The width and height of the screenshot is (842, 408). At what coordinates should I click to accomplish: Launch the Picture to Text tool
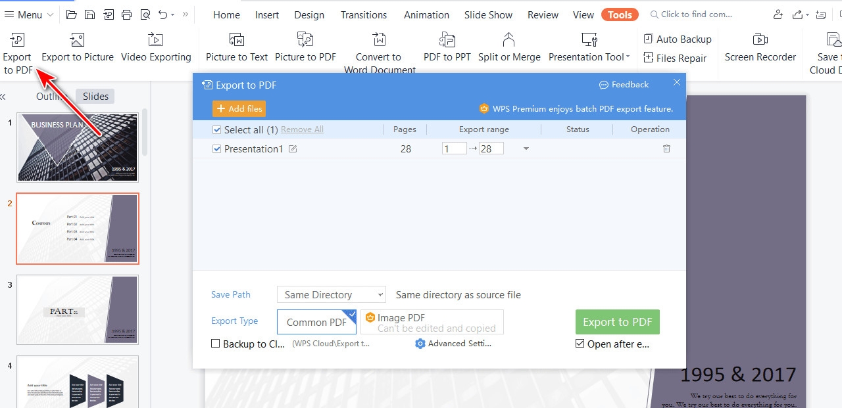pyautogui.click(x=237, y=47)
